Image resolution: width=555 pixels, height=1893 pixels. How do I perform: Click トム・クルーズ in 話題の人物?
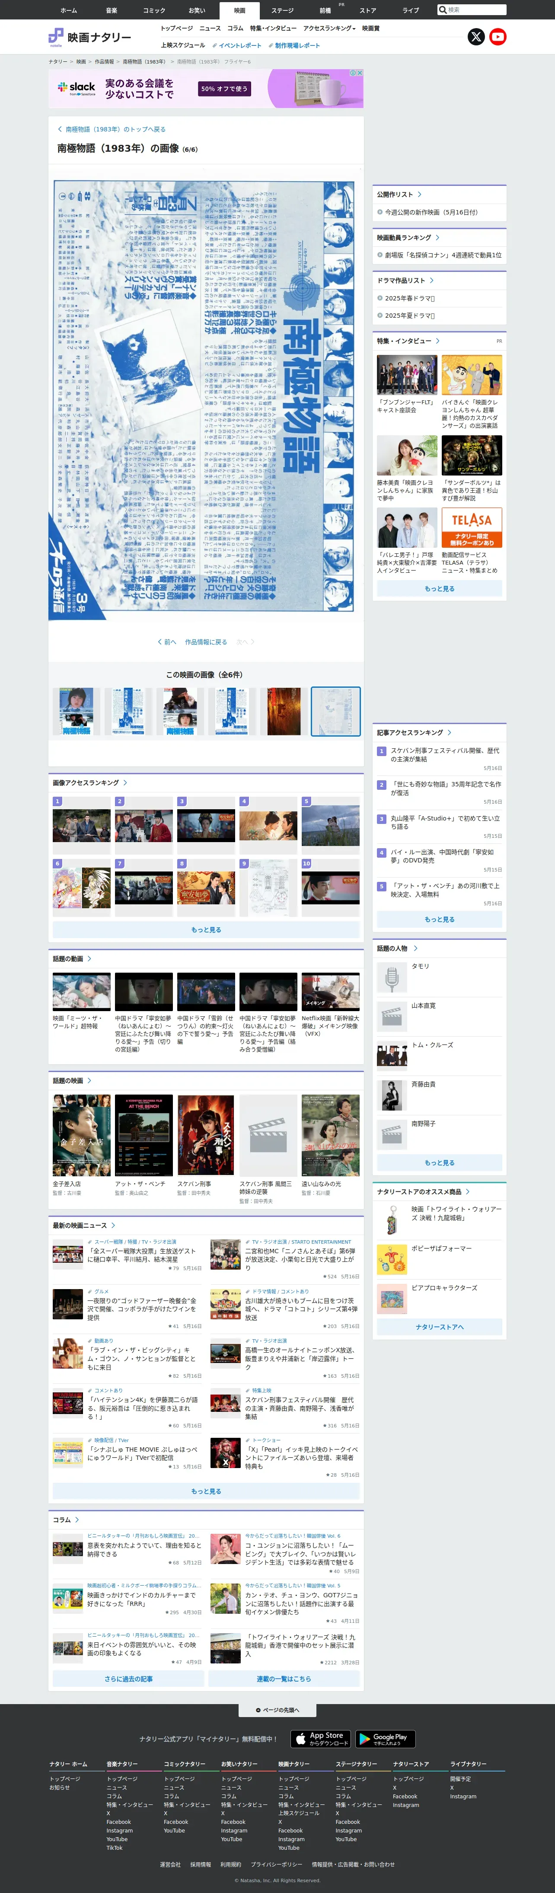click(432, 1045)
